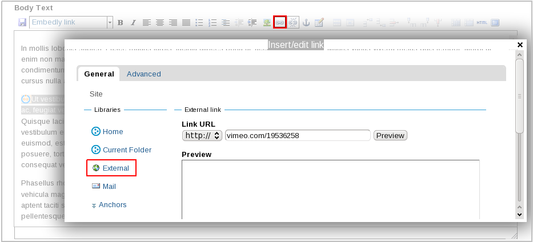Click the Anchor icon in toolbar
The height and width of the screenshot is (242, 533).
306,23
